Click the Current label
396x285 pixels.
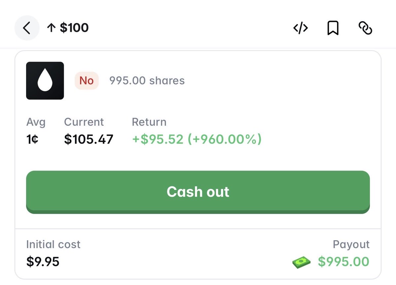pos(84,122)
